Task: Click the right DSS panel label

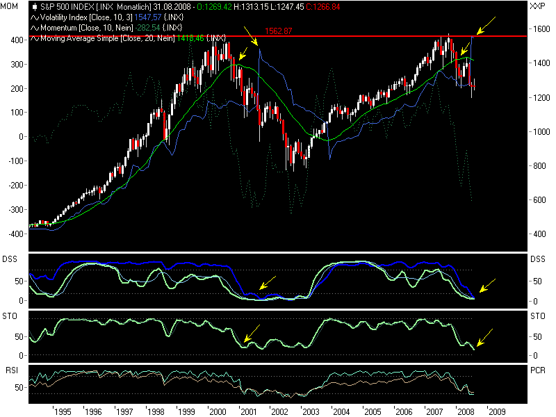Action: [x=537, y=259]
